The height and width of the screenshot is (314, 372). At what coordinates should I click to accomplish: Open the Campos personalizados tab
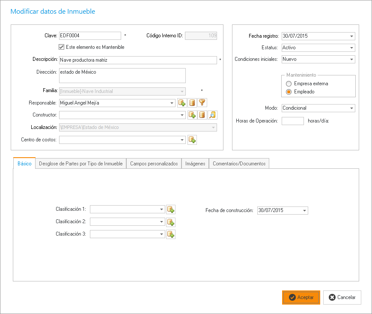point(154,164)
